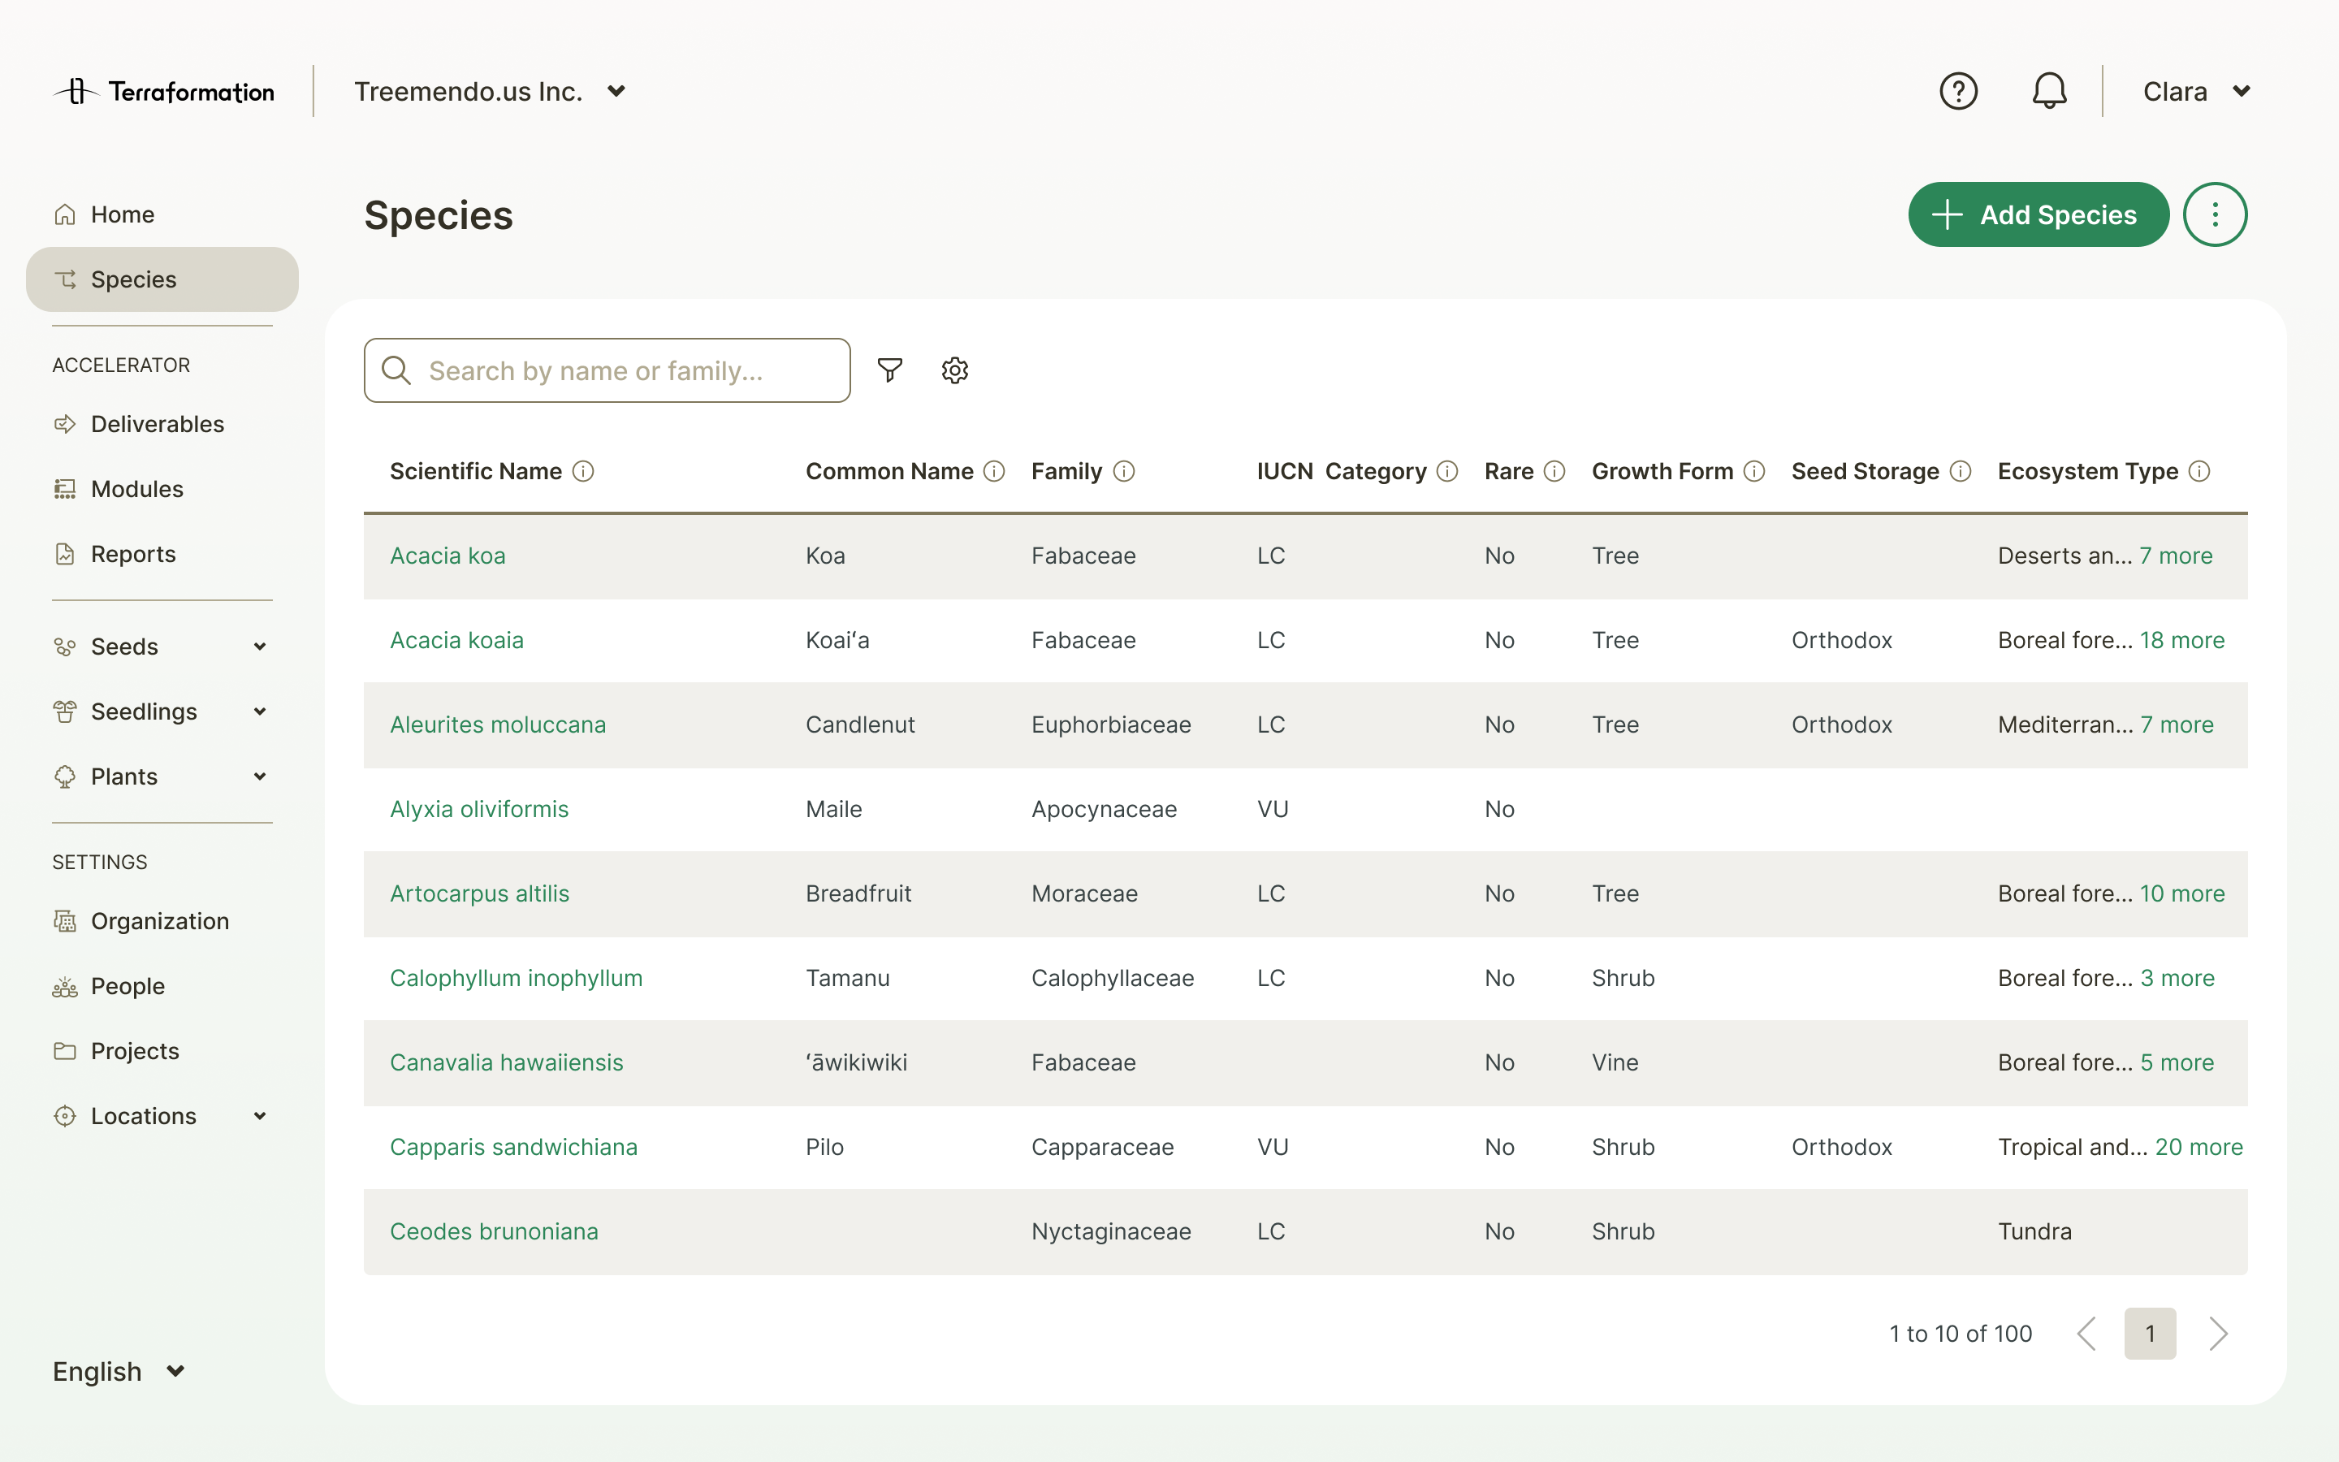
Task: Open the Projects settings page
Action: [x=134, y=1051]
